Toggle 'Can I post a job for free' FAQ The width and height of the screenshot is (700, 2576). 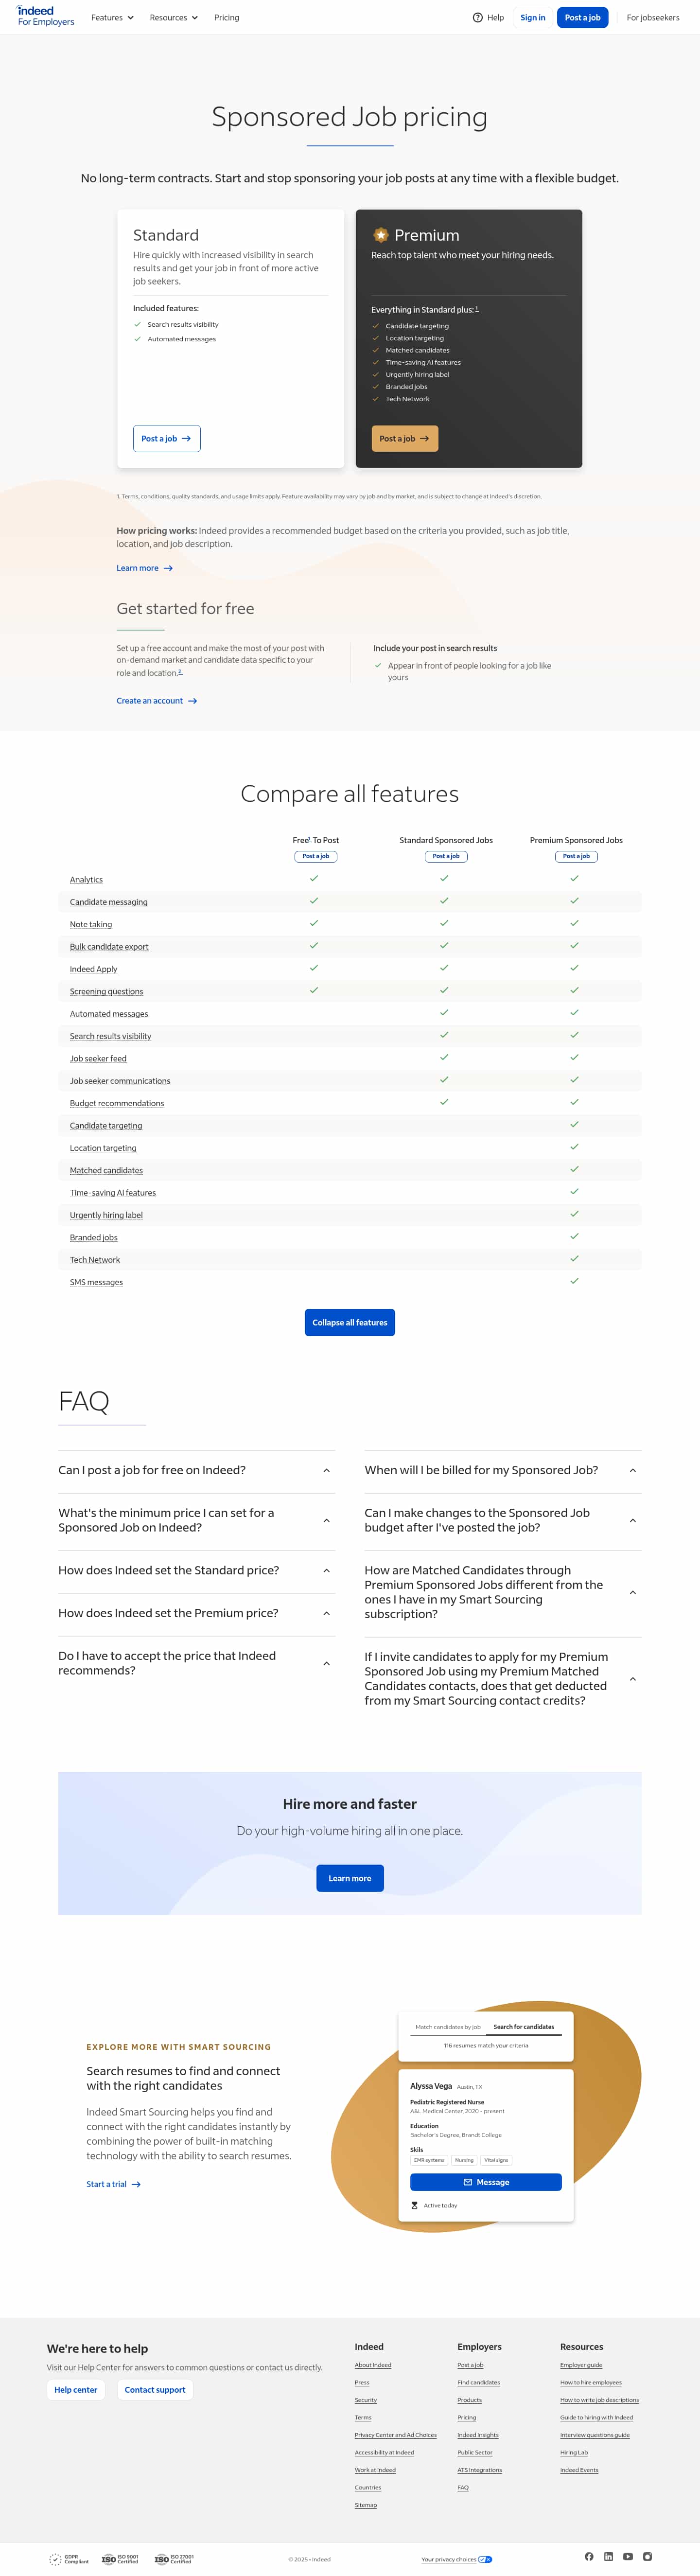[x=196, y=1470]
